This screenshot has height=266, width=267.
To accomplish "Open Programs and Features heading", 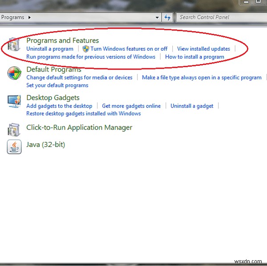I will coord(62,40).
